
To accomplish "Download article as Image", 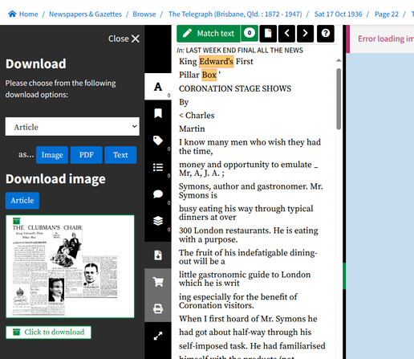I will coord(52,155).
